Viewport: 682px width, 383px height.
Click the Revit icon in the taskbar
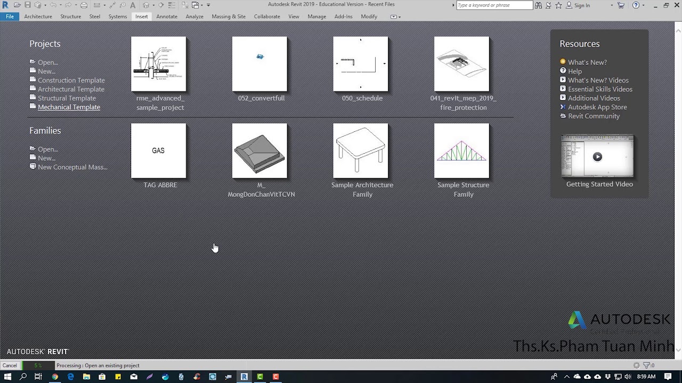pyautogui.click(x=244, y=377)
